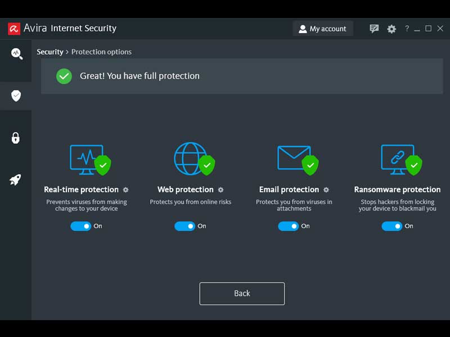Image resolution: width=450 pixels, height=337 pixels.
Task: Go to Security in the breadcrumb
Action: pos(50,52)
